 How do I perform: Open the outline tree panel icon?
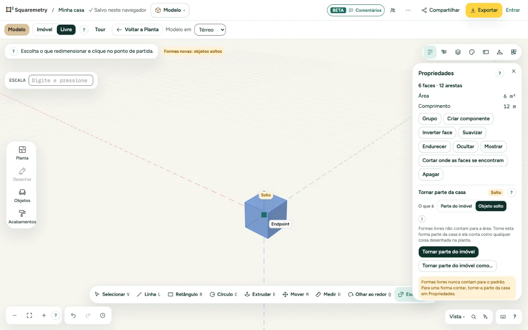[444, 52]
